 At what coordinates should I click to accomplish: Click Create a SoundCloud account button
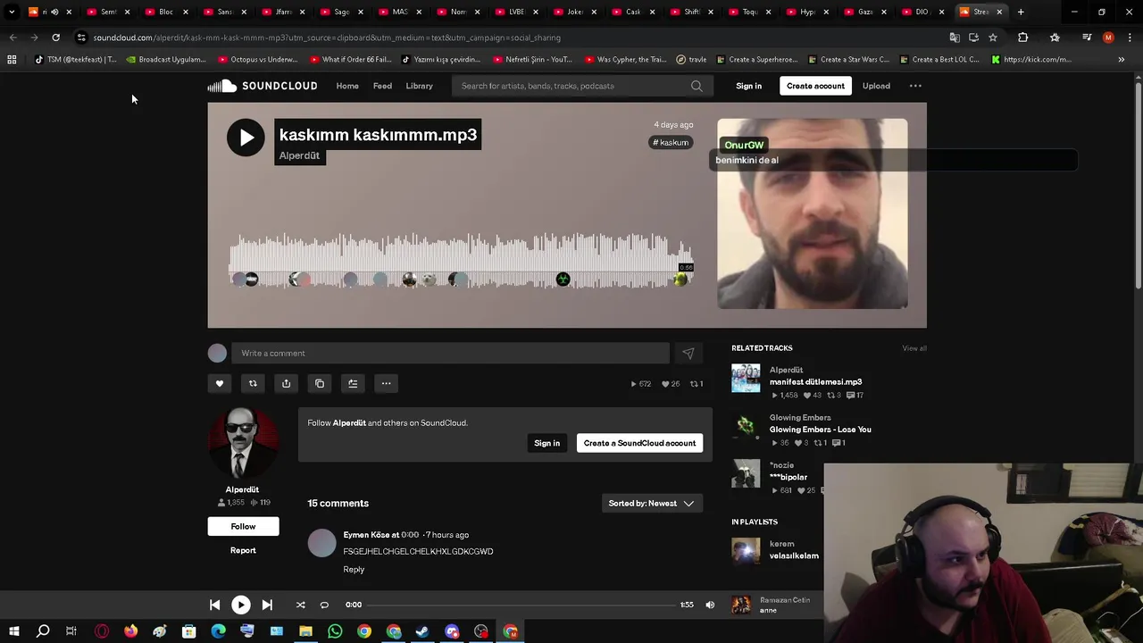(x=639, y=443)
